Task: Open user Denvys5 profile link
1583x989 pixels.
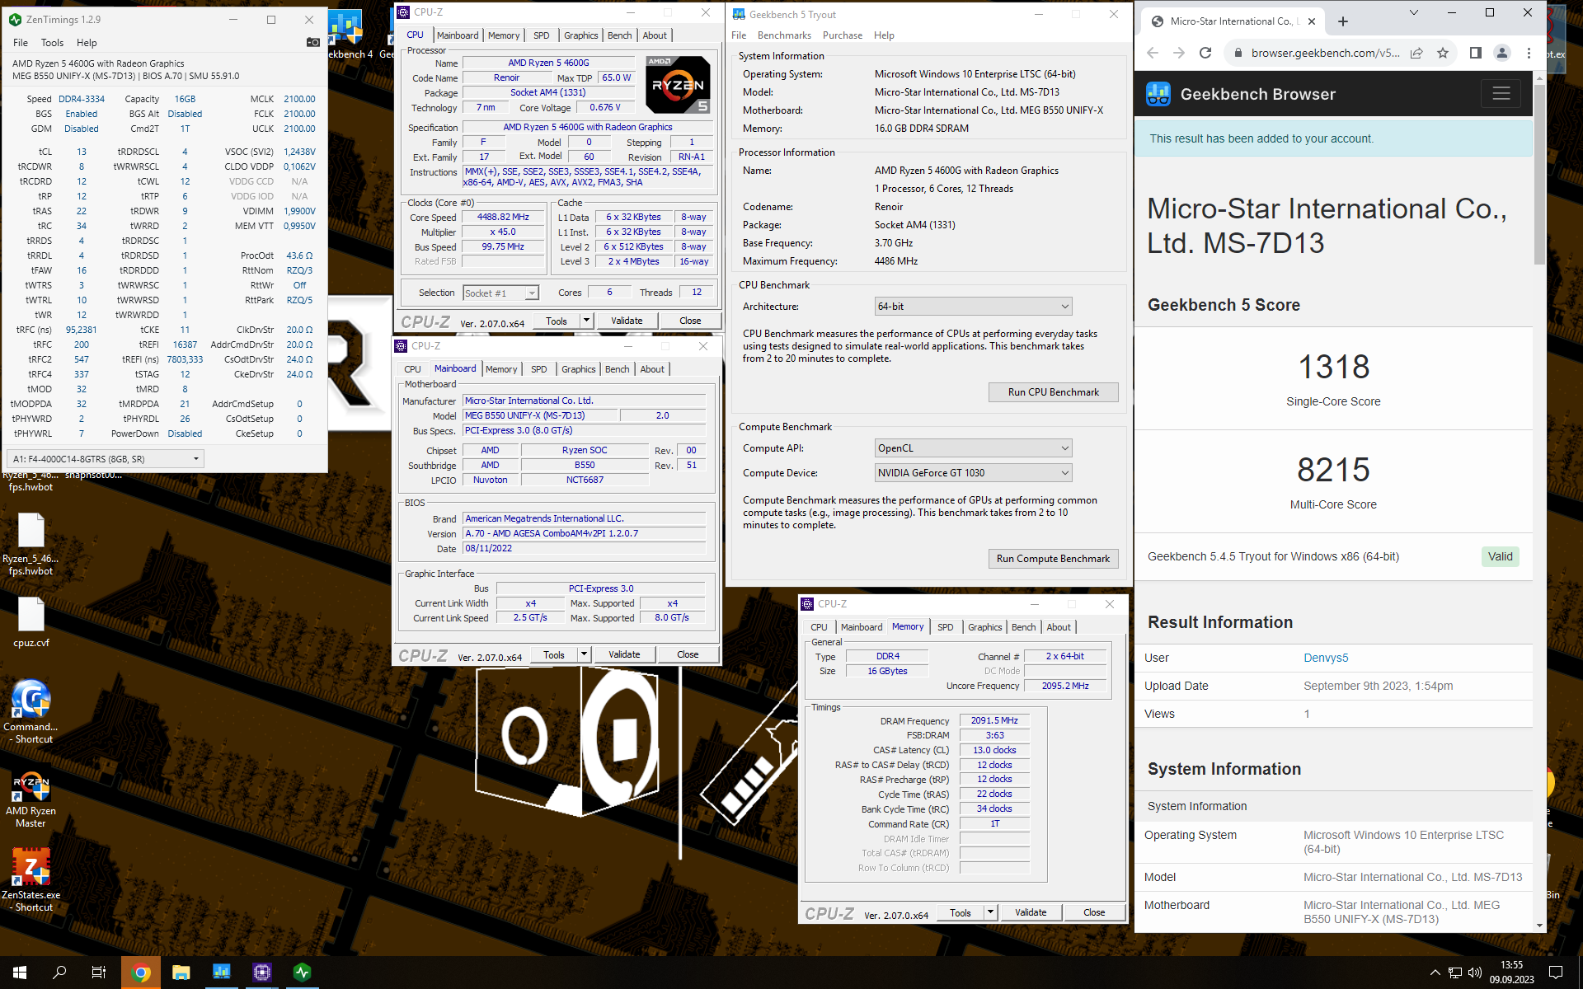Action: coord(1326,658)
